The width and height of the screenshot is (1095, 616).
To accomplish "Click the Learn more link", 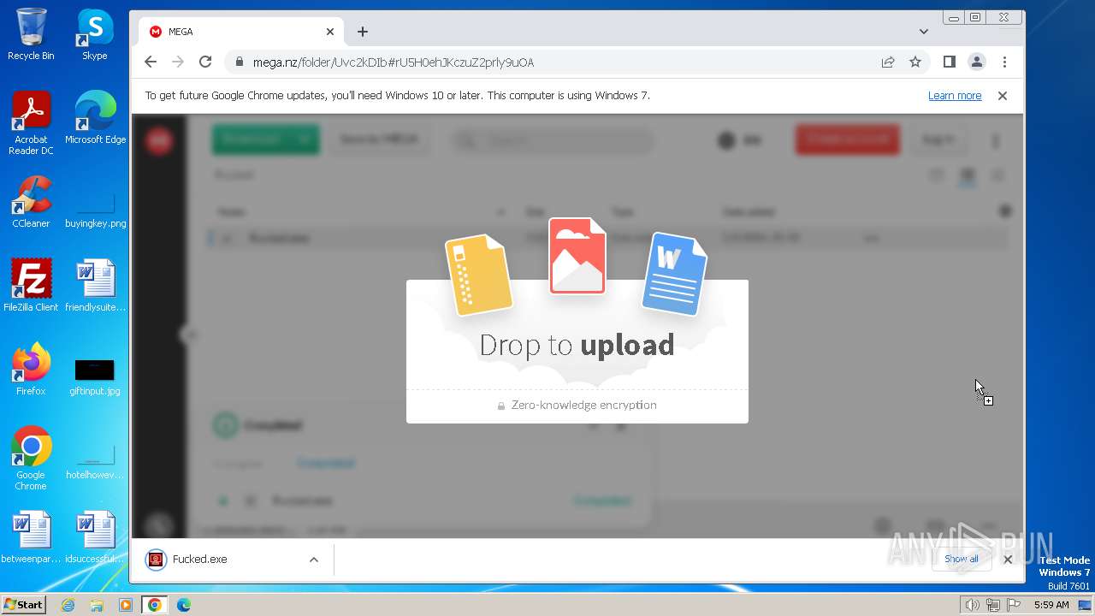I will pyautogui.click(x=955, y=96).
